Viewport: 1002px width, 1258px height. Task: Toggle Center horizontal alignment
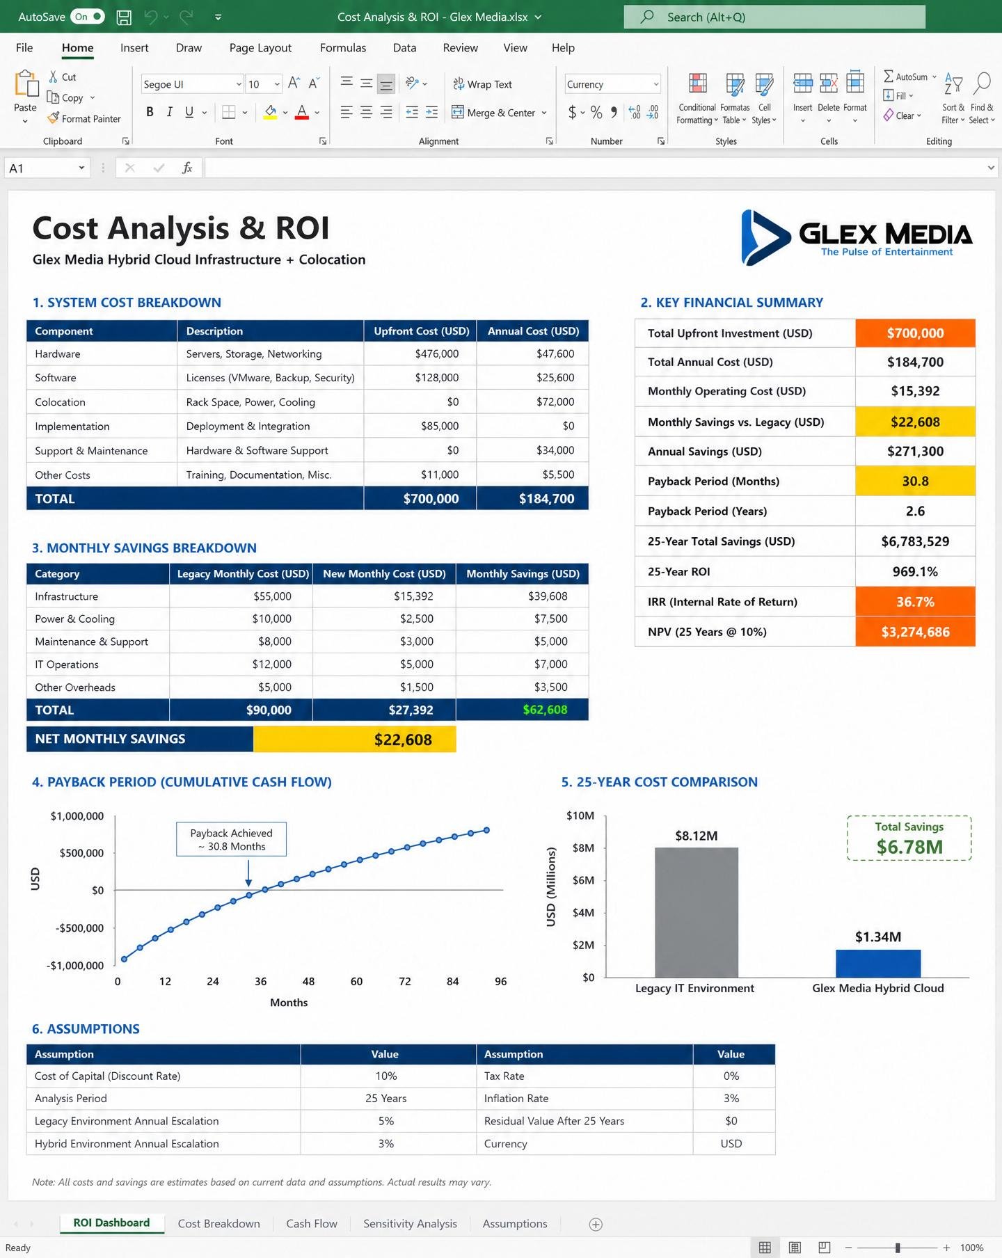[x=366, y=112]
